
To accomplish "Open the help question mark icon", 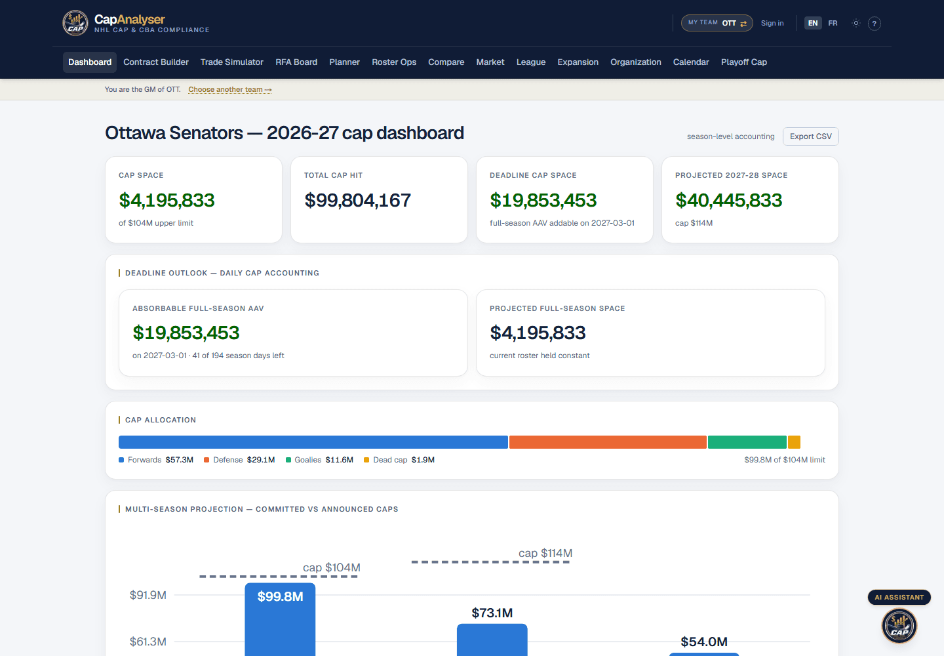I will 874,24.
